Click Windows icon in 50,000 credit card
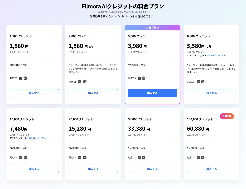 tap(139, 157)
